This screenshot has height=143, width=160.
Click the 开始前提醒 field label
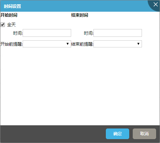pos(11,44)
